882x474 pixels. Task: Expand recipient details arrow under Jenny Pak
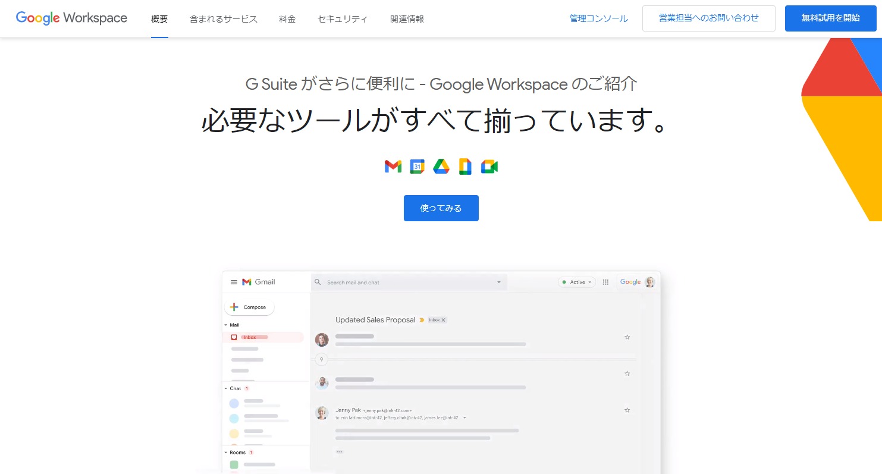(464, 418)
